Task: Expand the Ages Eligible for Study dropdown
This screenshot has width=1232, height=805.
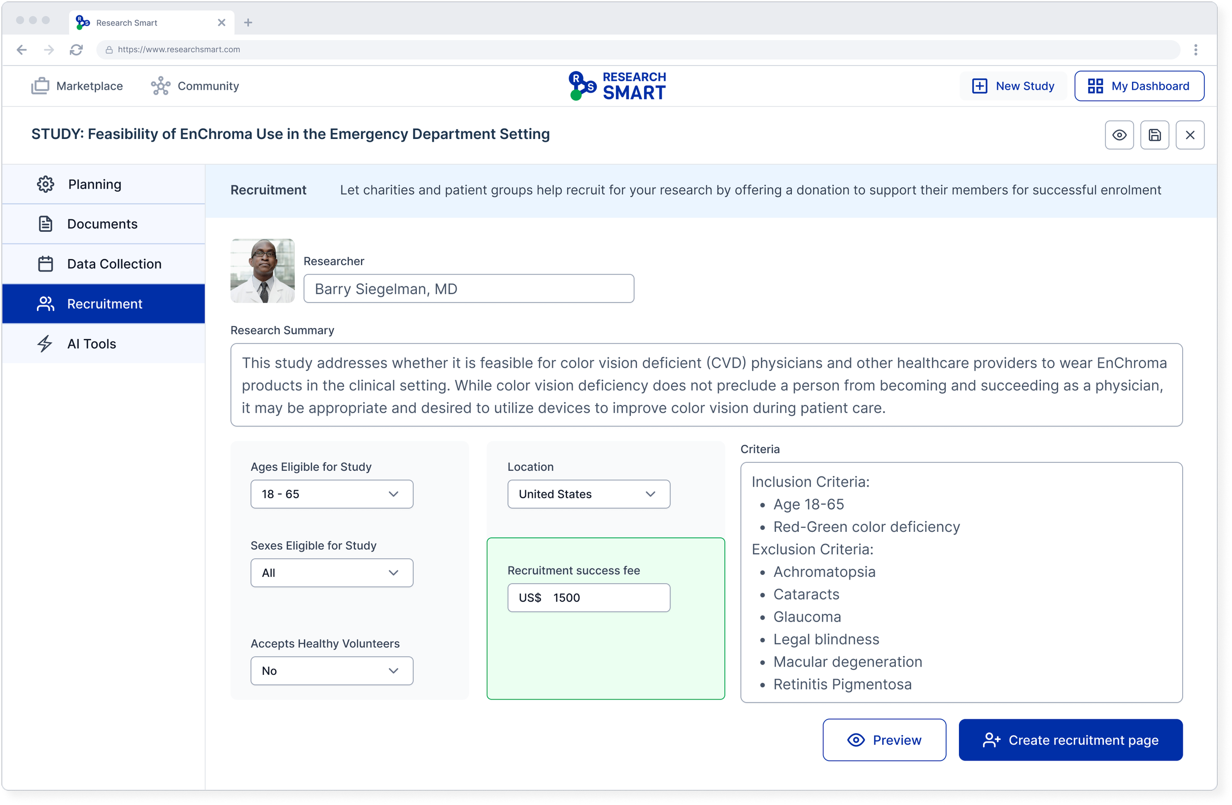Action: pos(331,494)
